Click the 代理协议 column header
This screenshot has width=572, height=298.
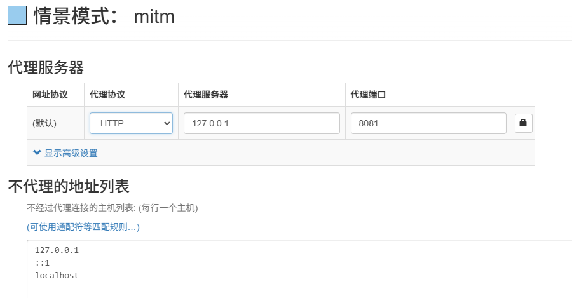(x=107, y=95)
